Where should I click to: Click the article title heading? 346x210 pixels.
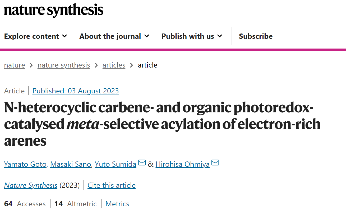click(162, 124)
